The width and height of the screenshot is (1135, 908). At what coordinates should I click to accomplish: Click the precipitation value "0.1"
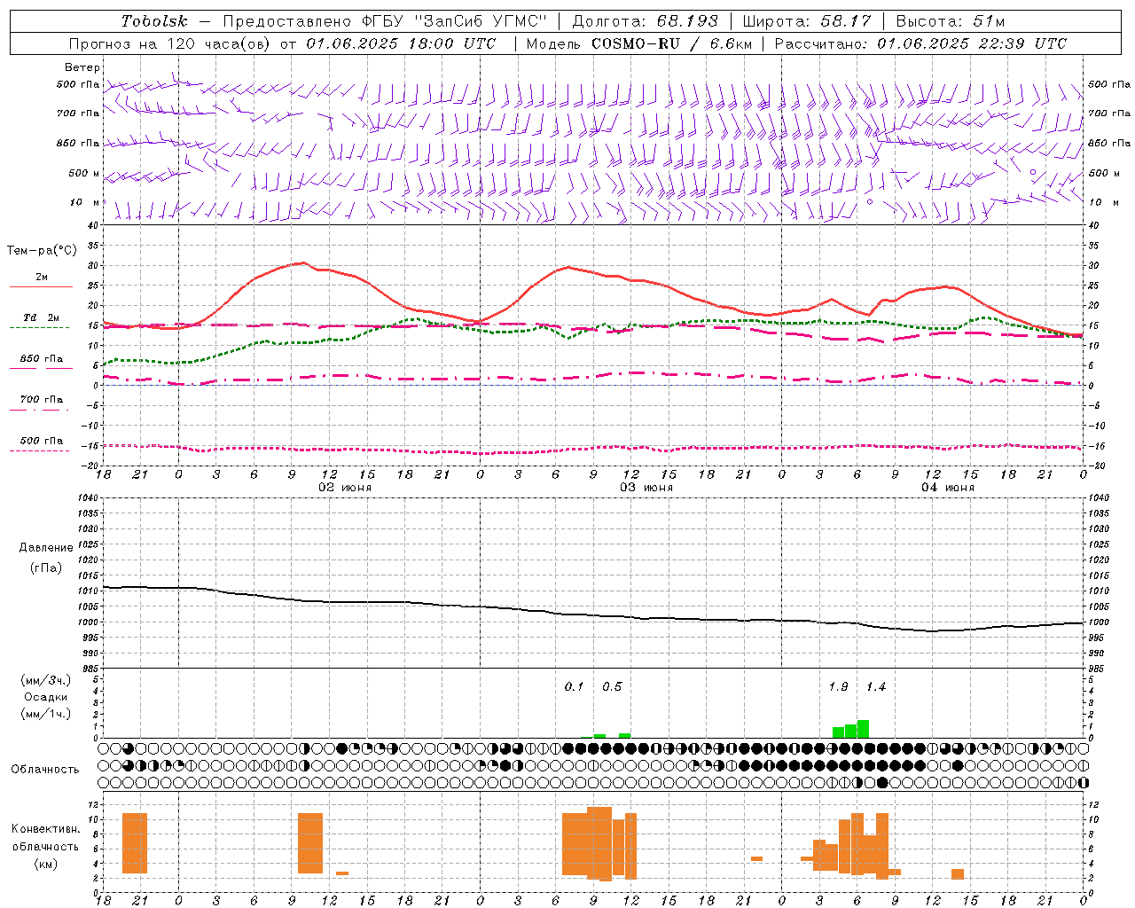(x=574, y=687)
